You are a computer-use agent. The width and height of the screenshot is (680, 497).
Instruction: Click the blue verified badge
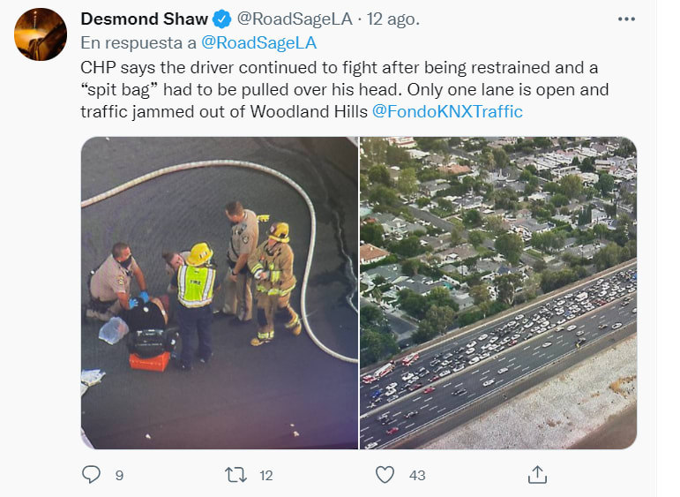pos(222,19)
